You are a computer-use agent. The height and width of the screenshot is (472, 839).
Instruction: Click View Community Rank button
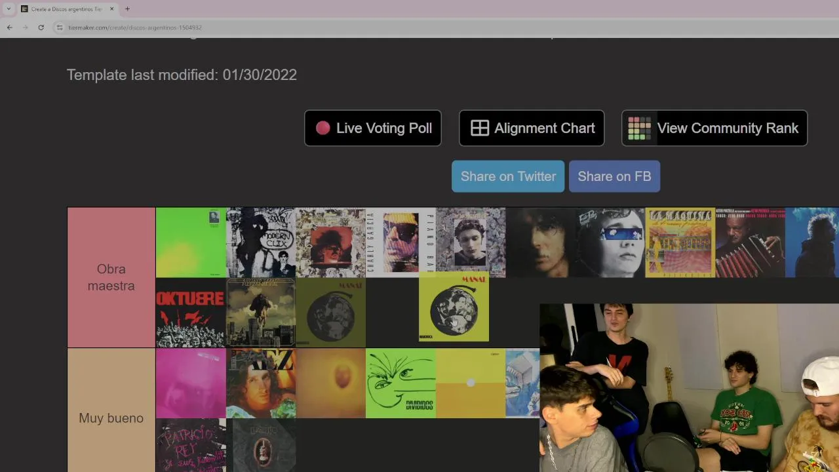pyautogui.click(x=714, y=128)
